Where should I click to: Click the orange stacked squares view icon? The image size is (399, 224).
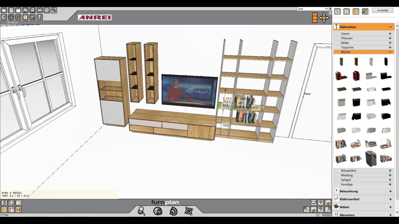pos(315,18)
